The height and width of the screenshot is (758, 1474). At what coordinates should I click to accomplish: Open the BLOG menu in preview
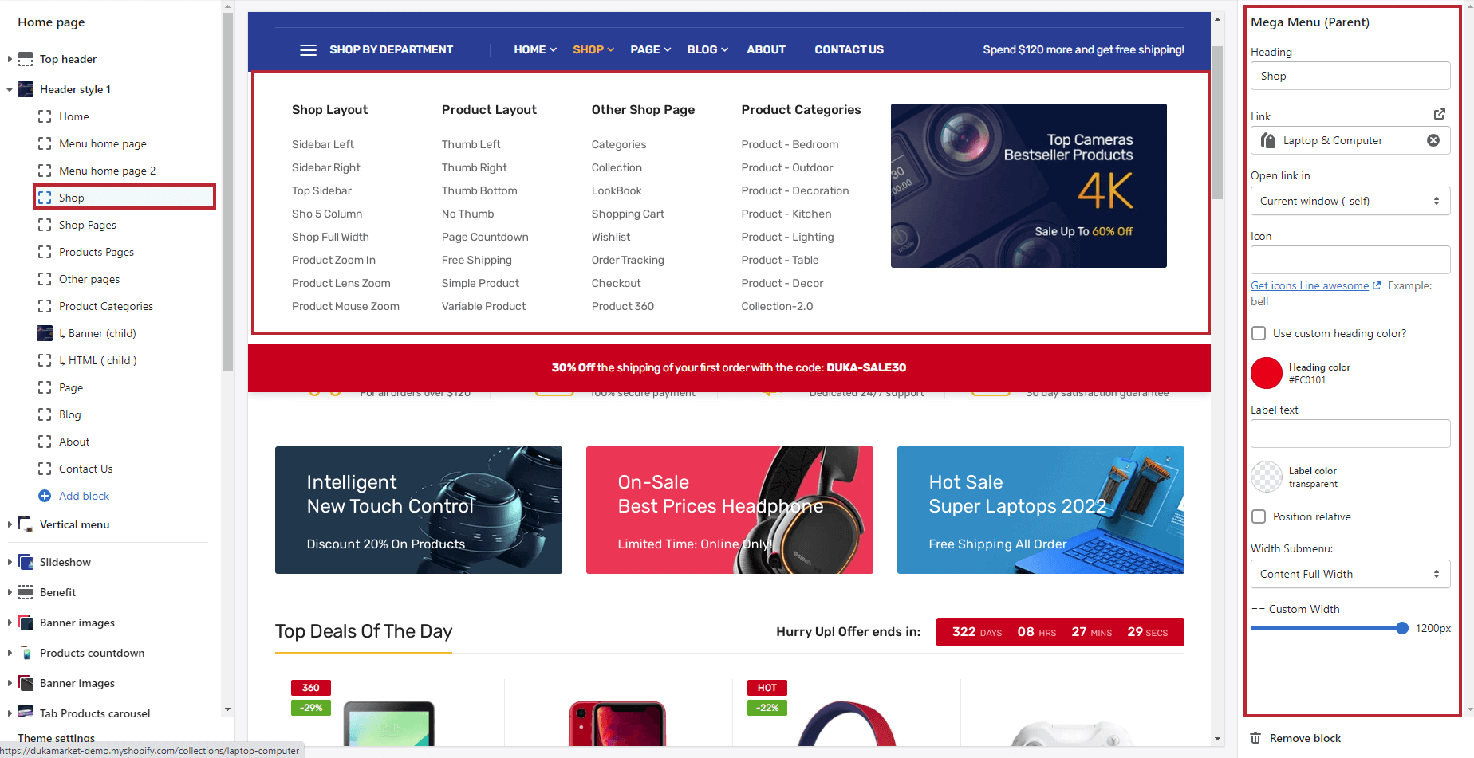tap(707, 49)
